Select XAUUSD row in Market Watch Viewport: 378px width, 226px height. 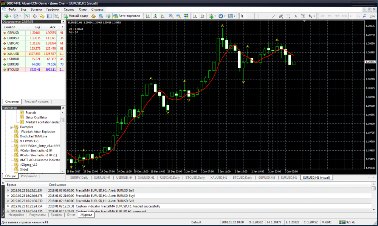pyautogui.click(x=33, y=54)
